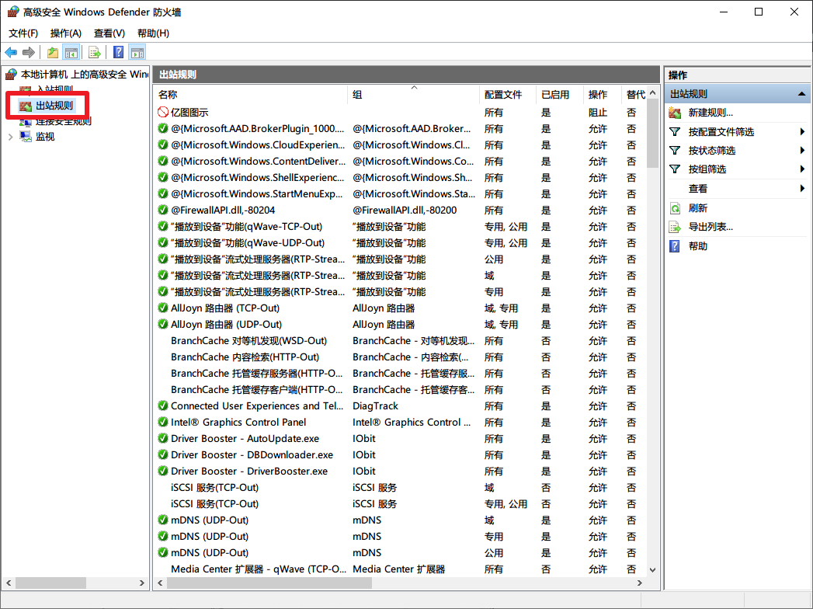The width and height of the screenshot is (813, 609).
Task: Click the green check icon beside Intel® Graphics Control Panel
Action: (x=163, y=423)
